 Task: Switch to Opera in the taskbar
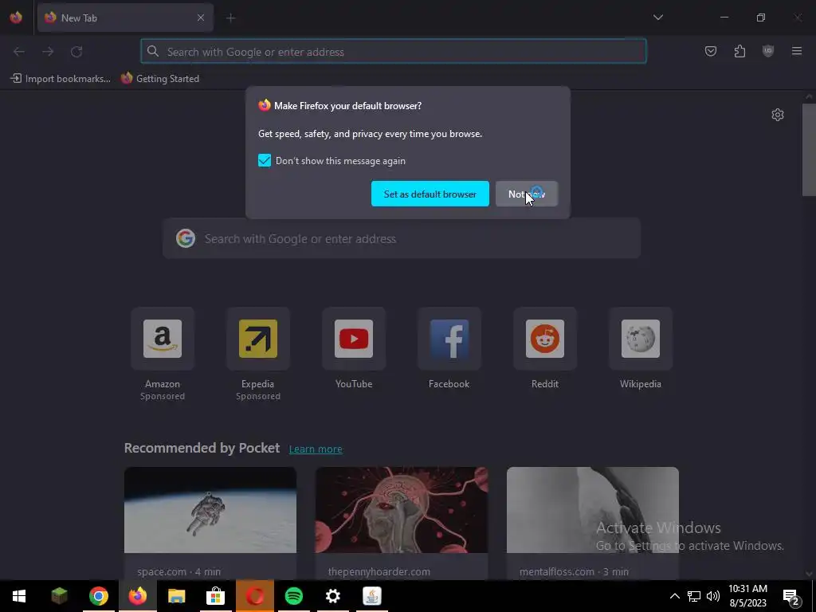[254, 596]
